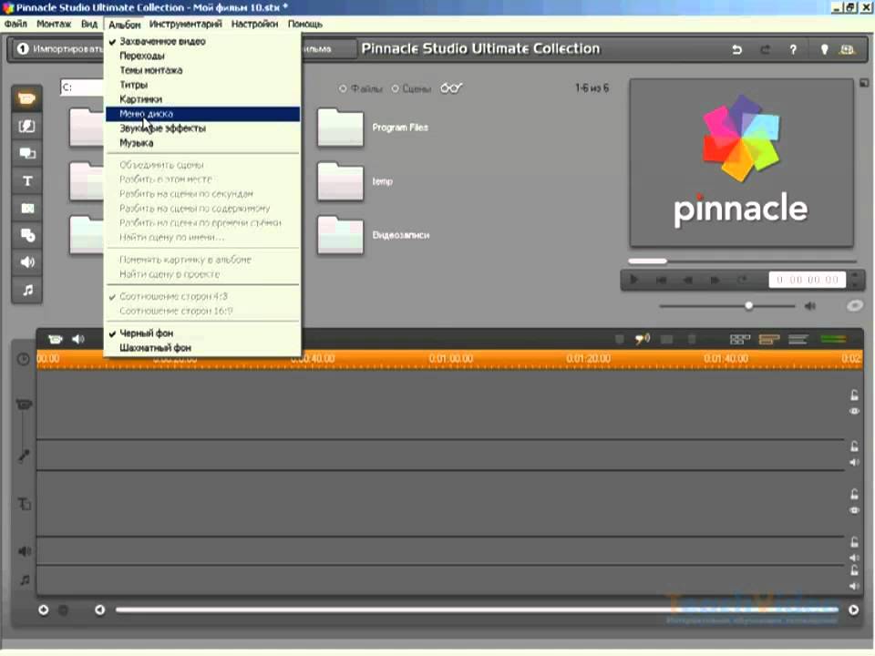Image resolution: width=875 pixels, height=656 pixels.
Task: Click the trash delete clip icon
Action: (692, 339)
